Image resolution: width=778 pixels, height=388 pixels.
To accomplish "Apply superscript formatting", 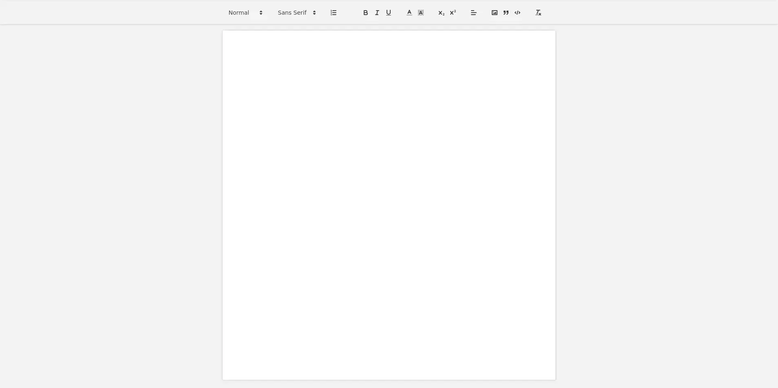I will (453, 13).
